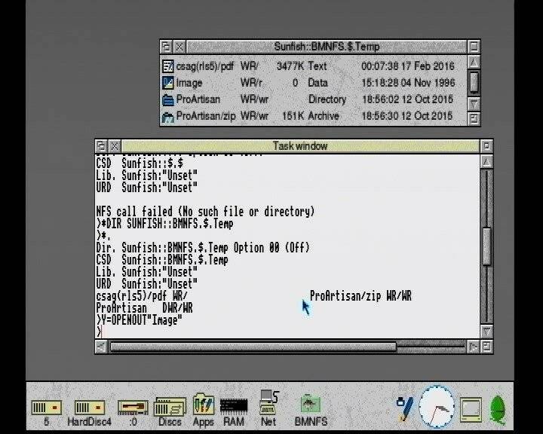The height and width of the screenshot is (434, 543).
Task: Click the RAM disc icon
Action: click(x=234, y=407)
